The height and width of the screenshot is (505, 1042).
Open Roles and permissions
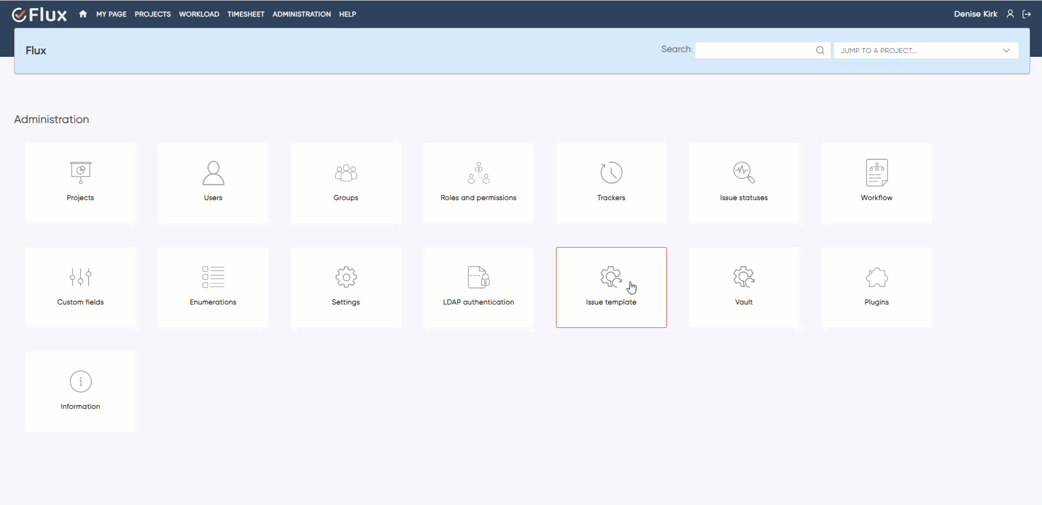[478, 183]
